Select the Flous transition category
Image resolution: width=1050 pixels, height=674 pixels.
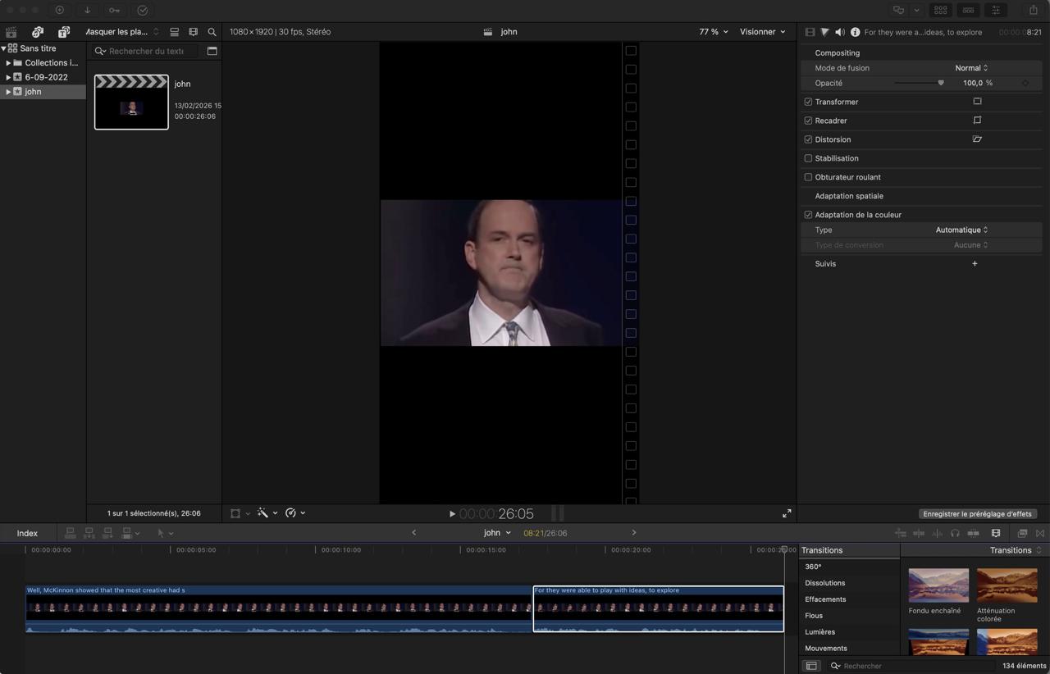pyautogui.click(x=814, y=615)
